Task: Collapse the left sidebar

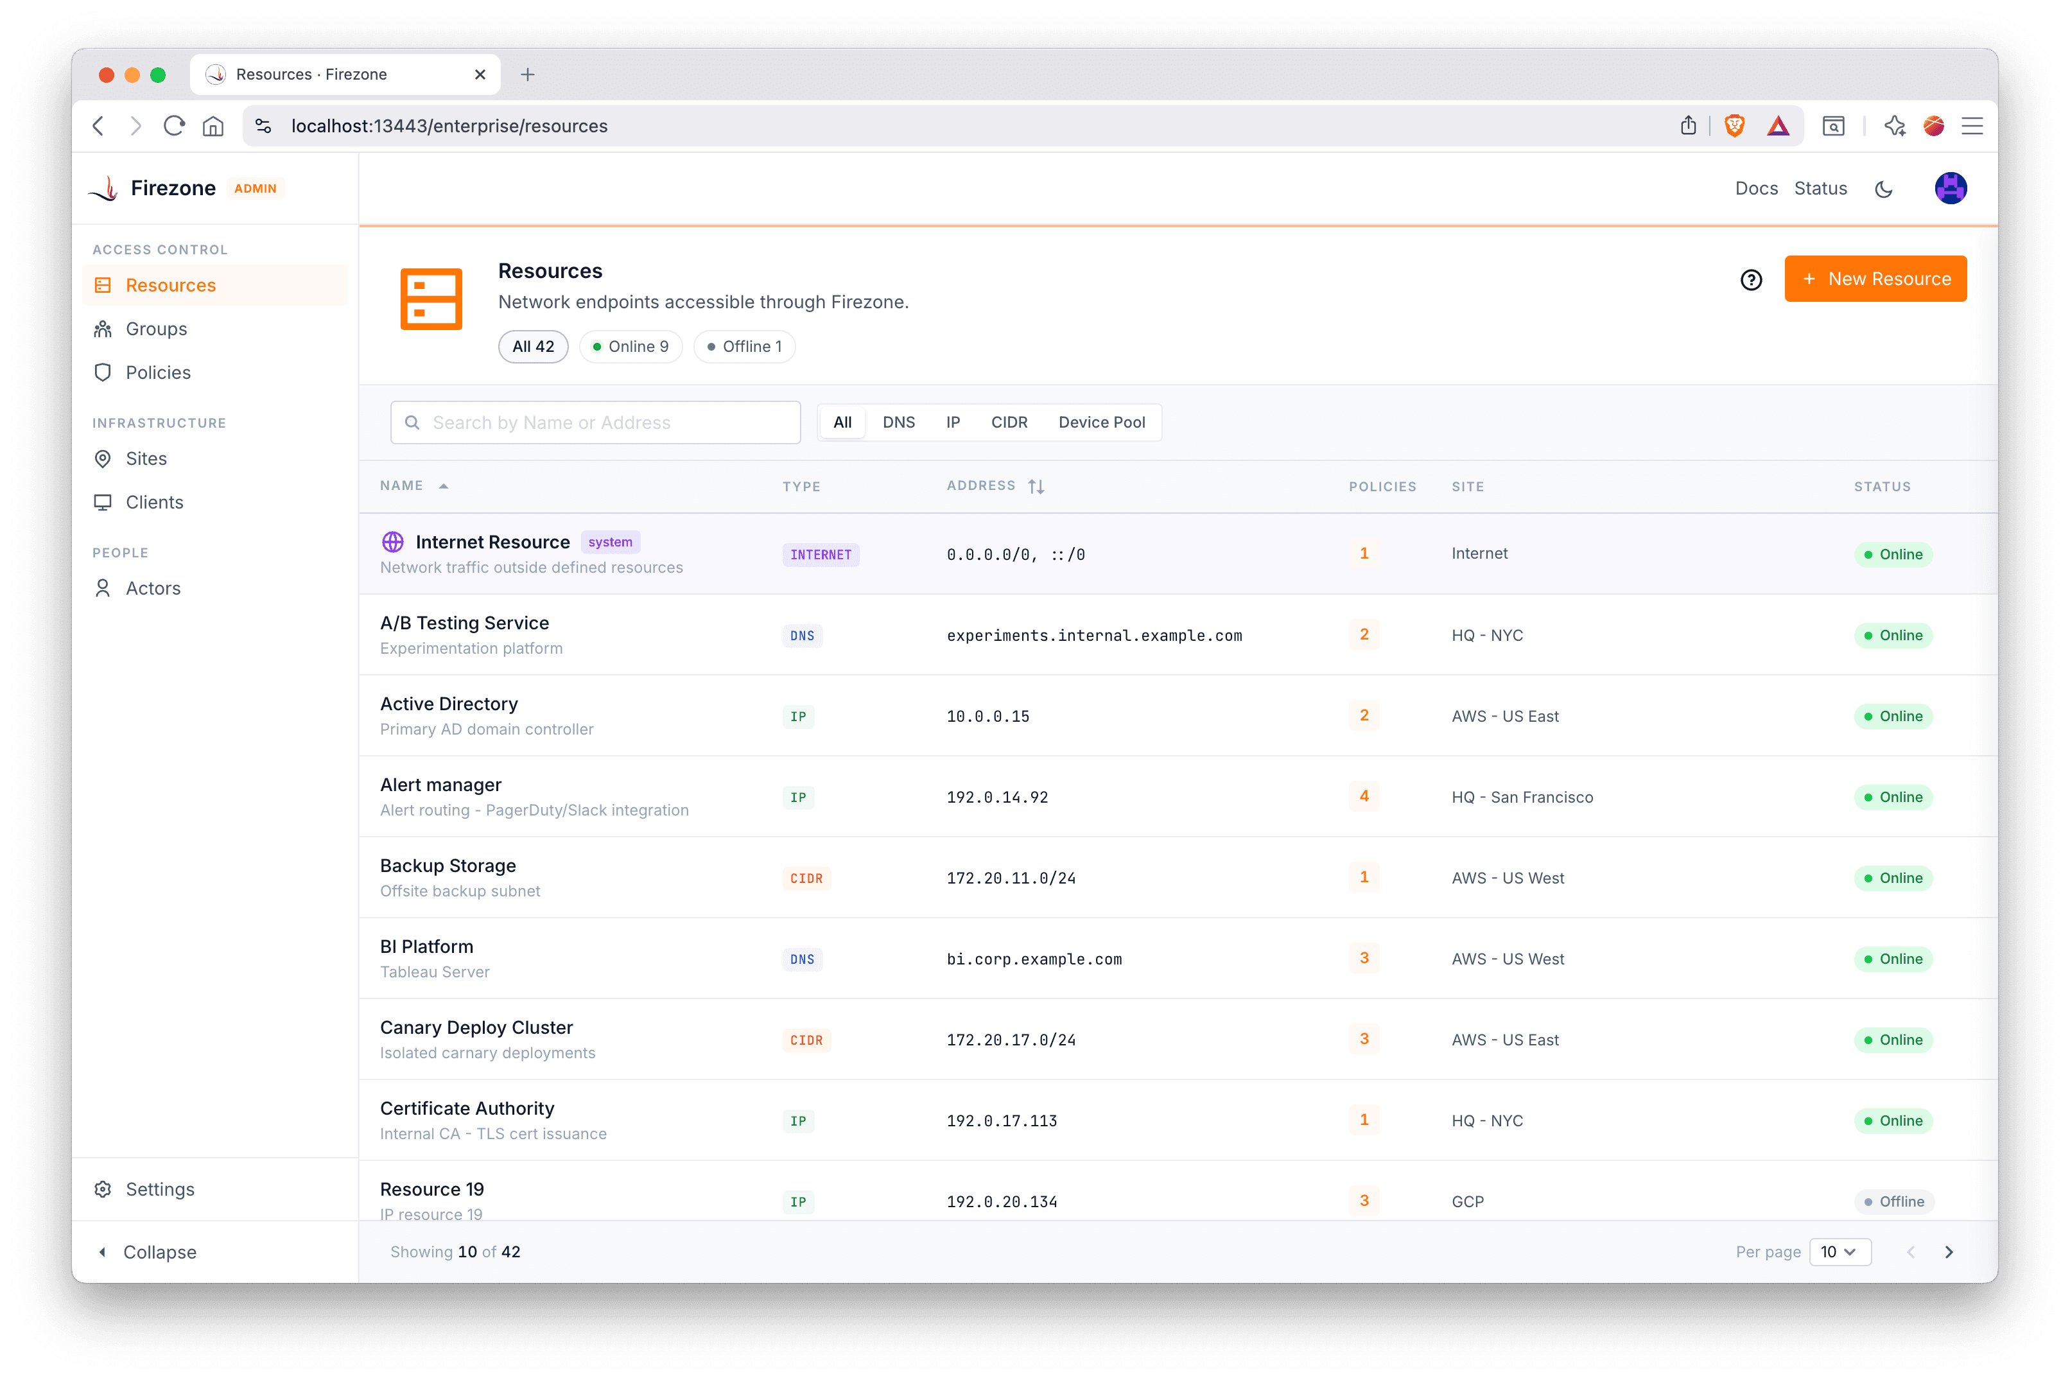Action: pyautogui.click(x=148, y=1252)
